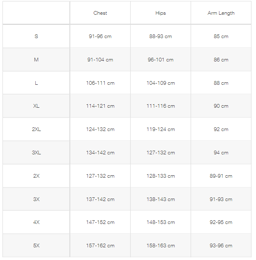
Task: Select the 3XL size row label
Action: (36, 153)
